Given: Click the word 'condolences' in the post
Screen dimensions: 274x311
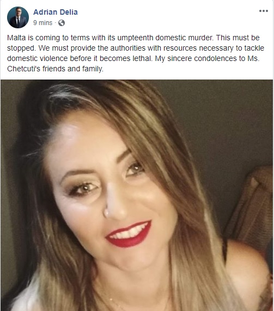Looking at the screenshot, I should [x=215, y=58].
